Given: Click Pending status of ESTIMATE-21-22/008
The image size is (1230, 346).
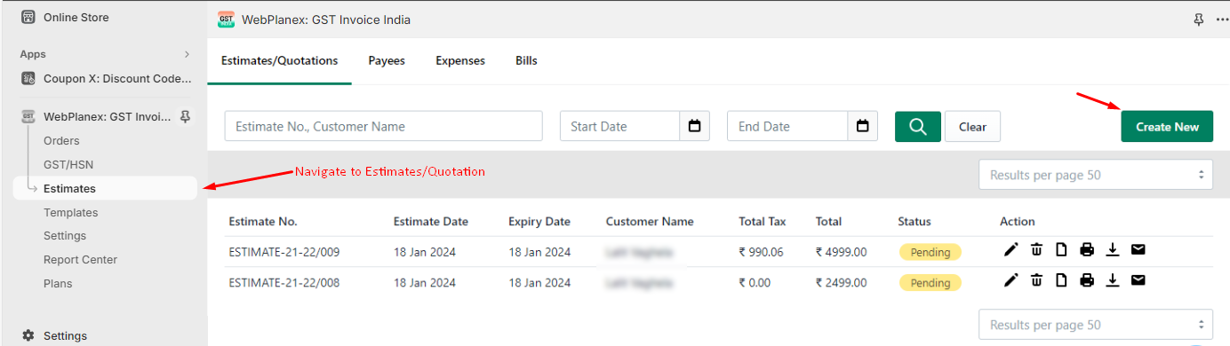Looking at the screenshot, I should click(930, 283).
